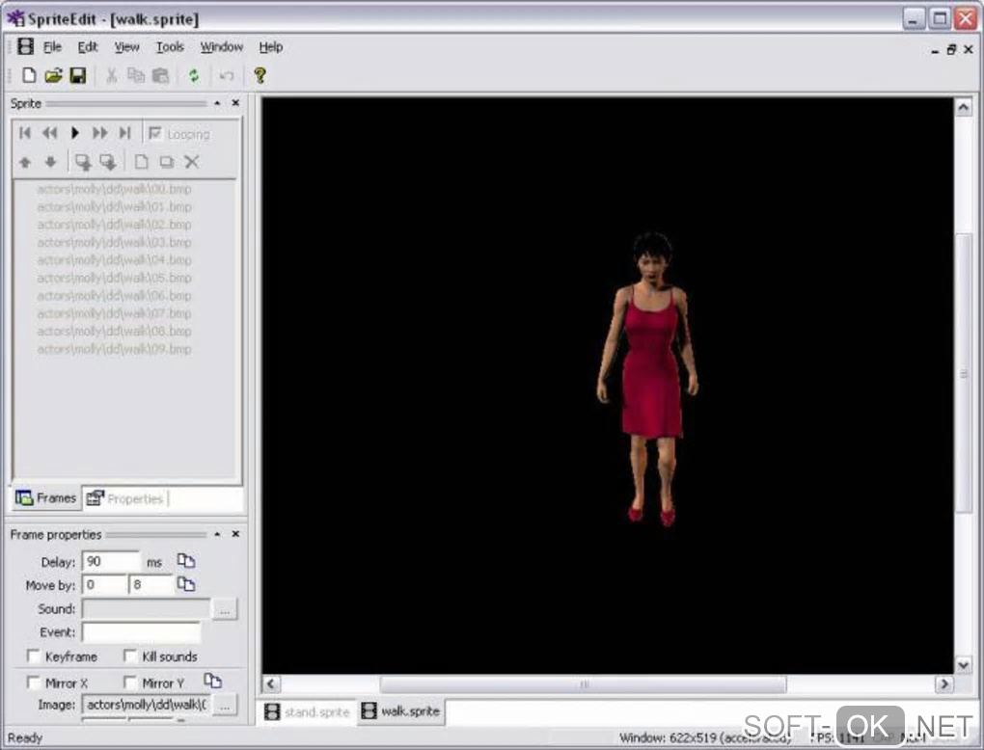Screen dimensions: 984x750
Task: Duplicate frame icon in Sprite panel
Action: 166,162
